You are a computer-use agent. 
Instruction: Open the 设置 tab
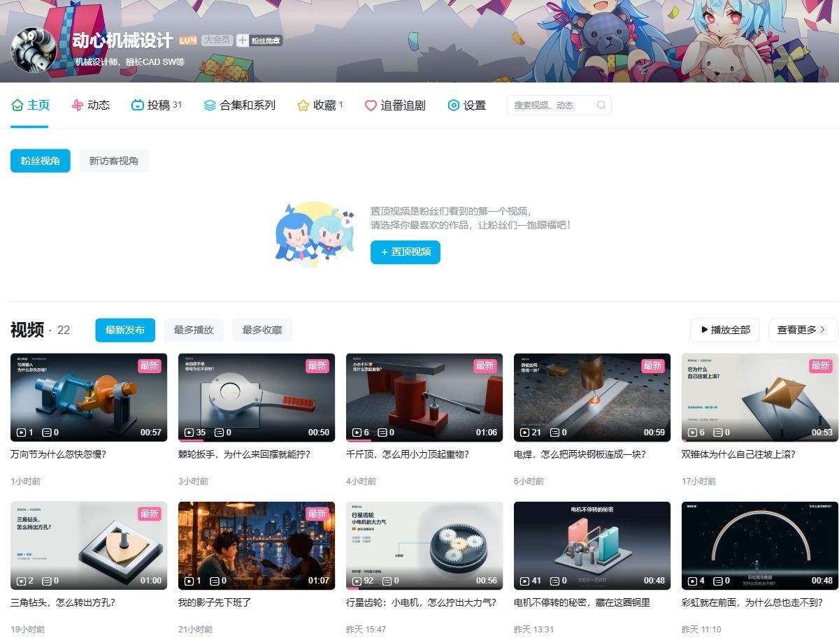click(466, 106)
